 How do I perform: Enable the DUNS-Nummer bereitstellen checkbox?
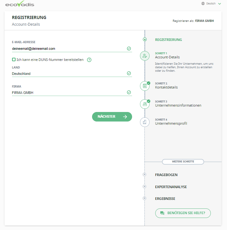click(14, 60)
